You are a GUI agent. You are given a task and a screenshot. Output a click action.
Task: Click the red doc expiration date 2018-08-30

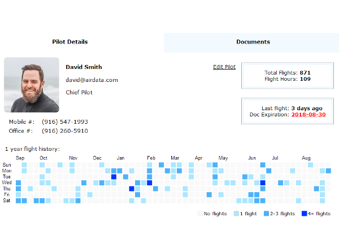(308, 115)
